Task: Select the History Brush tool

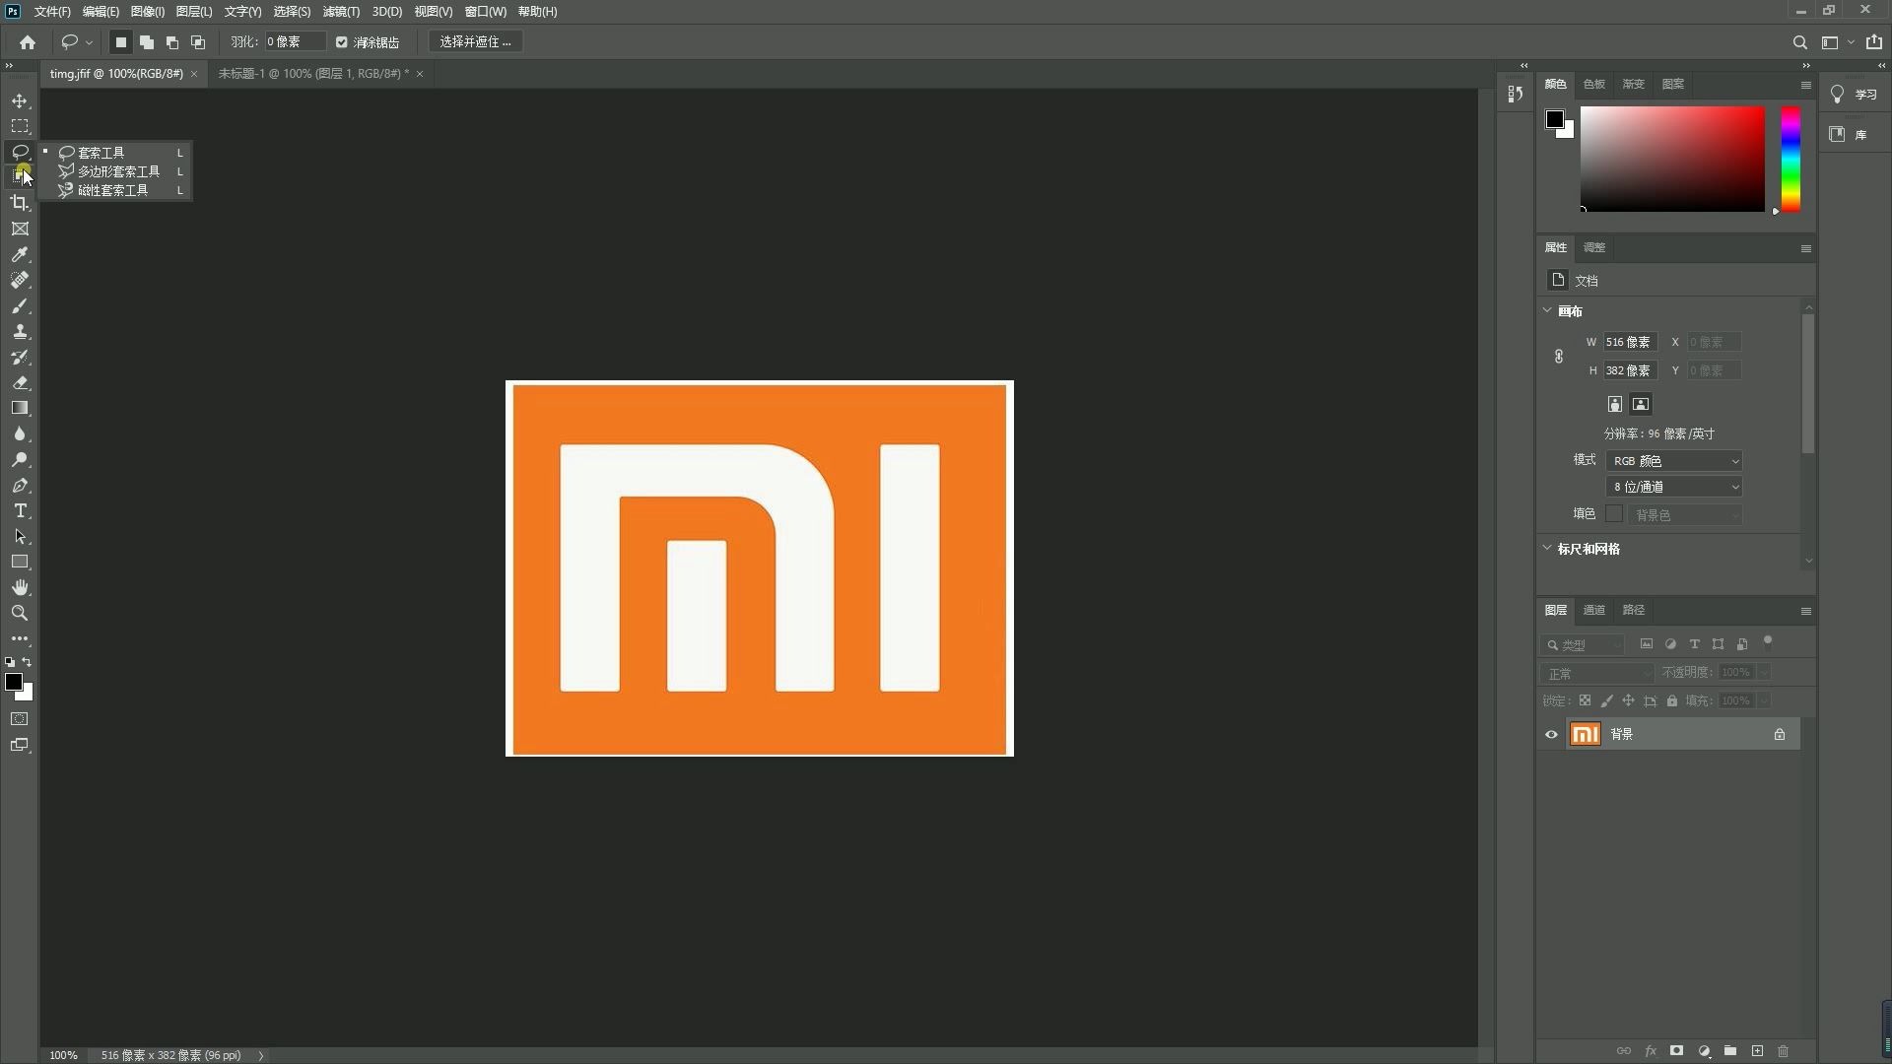Action: pyautogui.click(x=20, y=357)
